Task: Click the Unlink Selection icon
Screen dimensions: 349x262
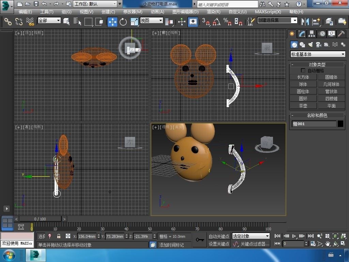Action: click(19, 21)
